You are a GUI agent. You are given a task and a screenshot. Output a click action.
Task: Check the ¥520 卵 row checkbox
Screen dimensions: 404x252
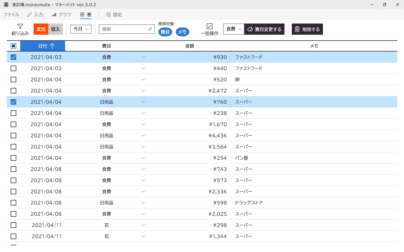[x=13, y=80]
